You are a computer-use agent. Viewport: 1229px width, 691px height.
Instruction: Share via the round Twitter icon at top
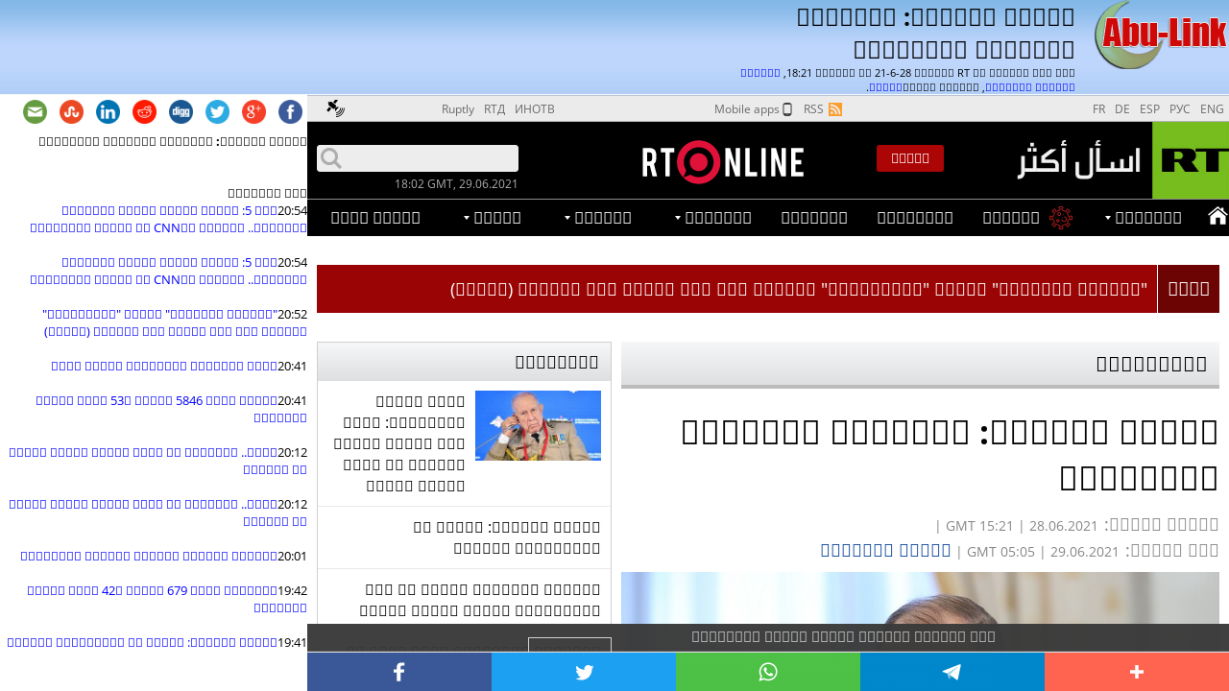point(218,112)
